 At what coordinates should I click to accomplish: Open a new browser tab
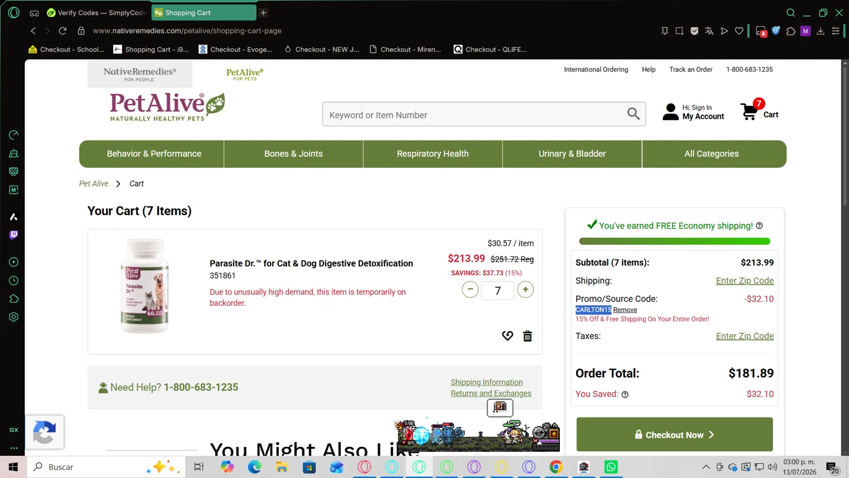coord(263,12)
